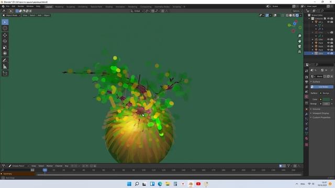This screenshot has height=188, width=335.
Task: Click the world Color swatch
Action: pos(326,99)
